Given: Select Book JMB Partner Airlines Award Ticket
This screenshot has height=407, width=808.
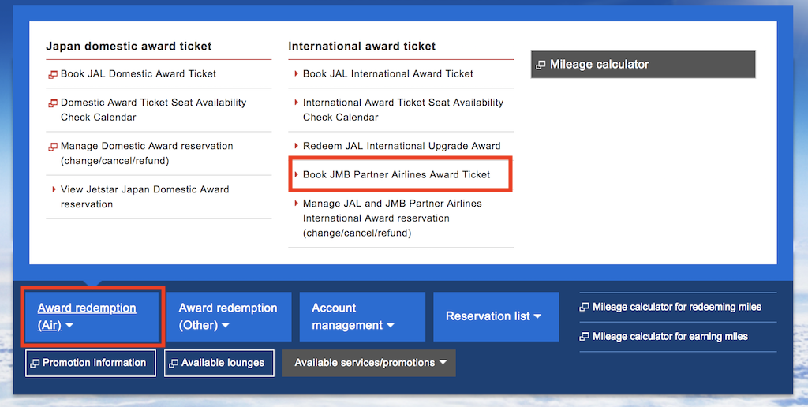Looking at the screenshot, I should pos(397,174).
